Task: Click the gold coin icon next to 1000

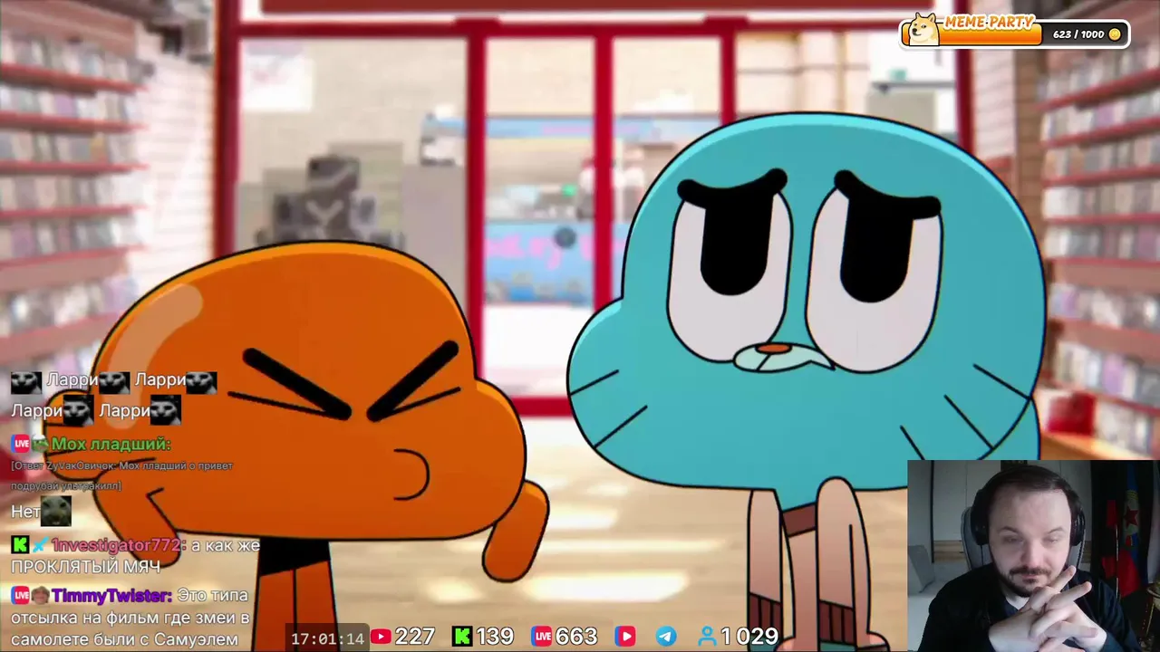Action: tap(1115, 34)
